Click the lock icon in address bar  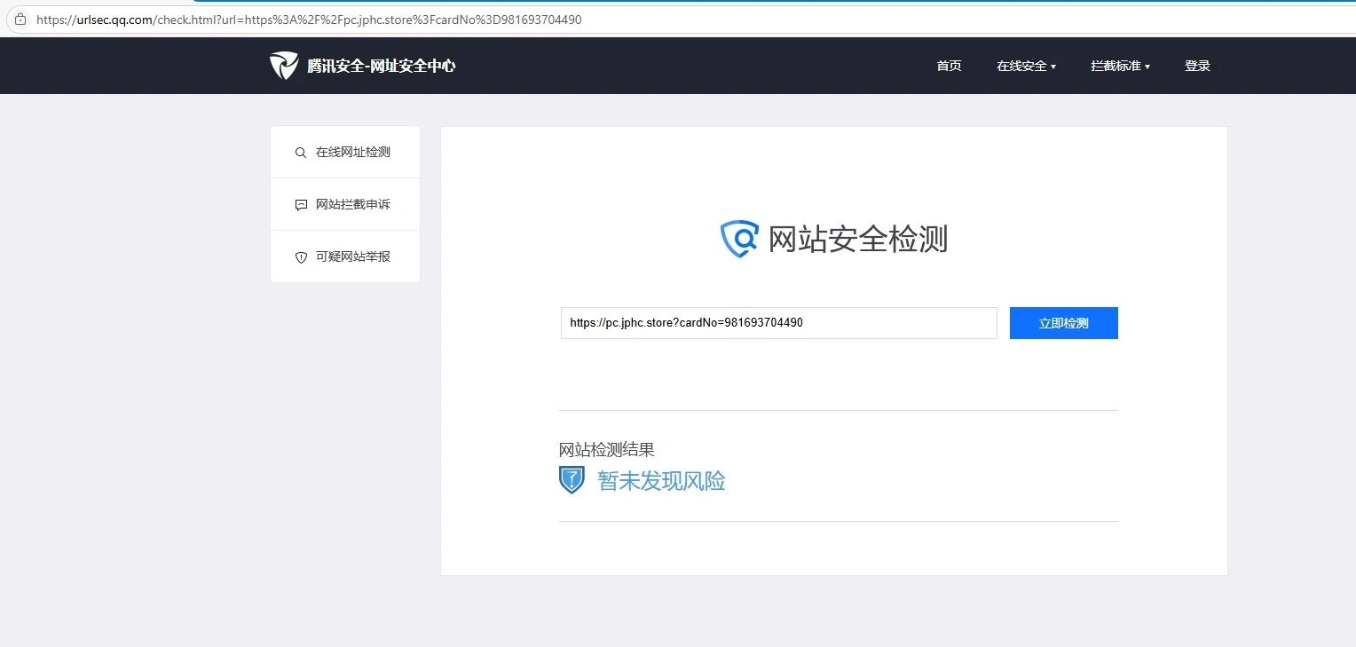coord(20,20)
